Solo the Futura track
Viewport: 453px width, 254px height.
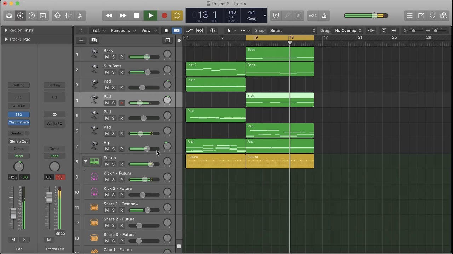(x=113, y=164)
